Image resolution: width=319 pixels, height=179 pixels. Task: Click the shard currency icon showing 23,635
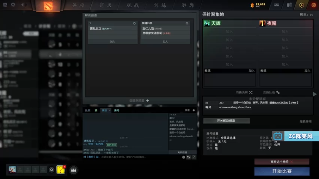252,5
